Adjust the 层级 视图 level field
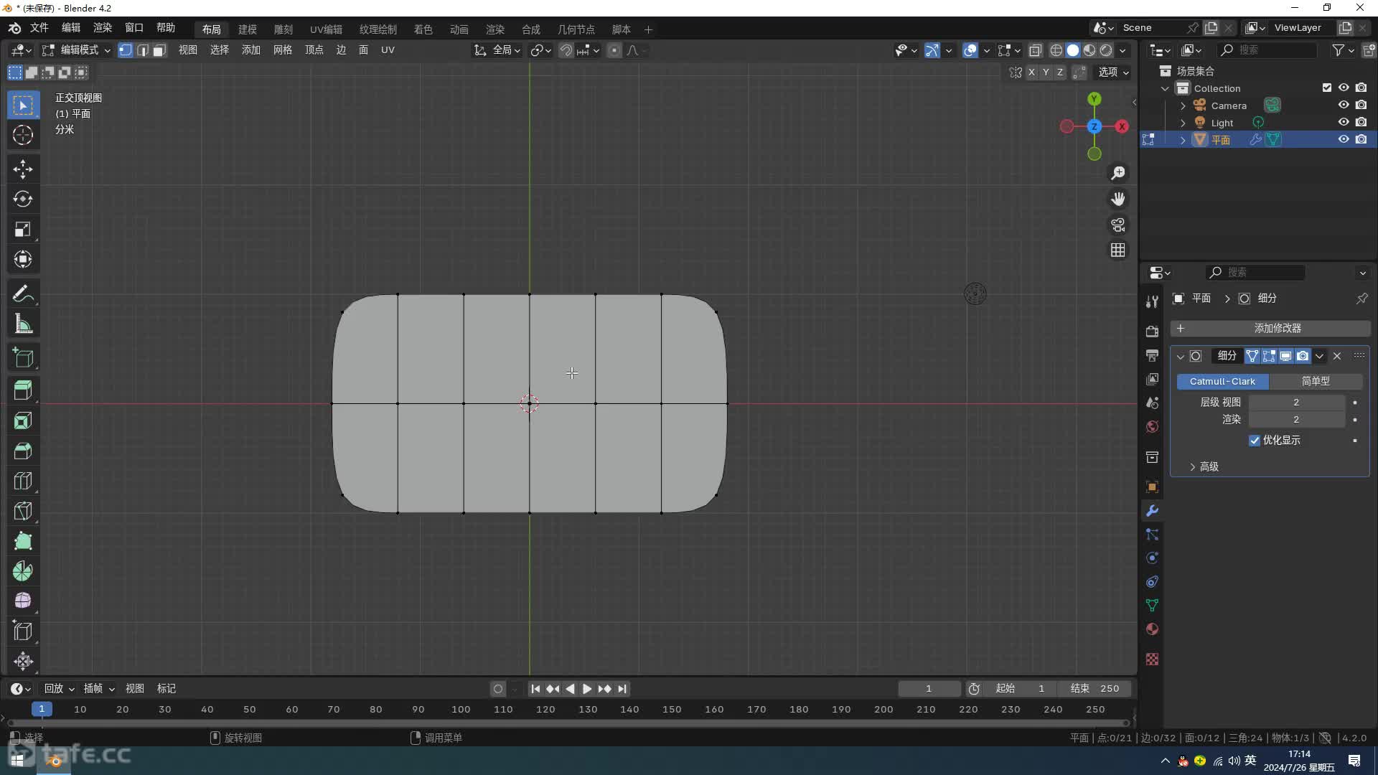The image size is (1378, 775). pos(1296,403)
